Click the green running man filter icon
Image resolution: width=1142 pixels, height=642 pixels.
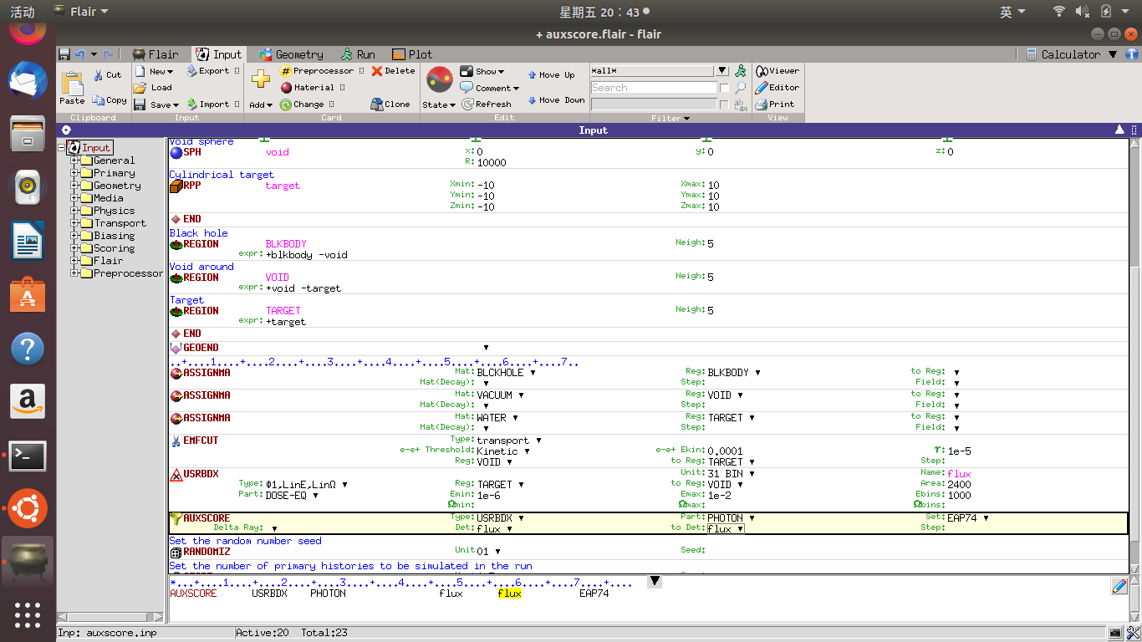click(740, 71)
